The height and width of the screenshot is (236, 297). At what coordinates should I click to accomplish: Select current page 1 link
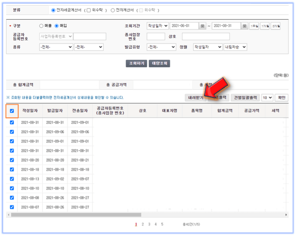pyautogui.click(x=136, y=224)
